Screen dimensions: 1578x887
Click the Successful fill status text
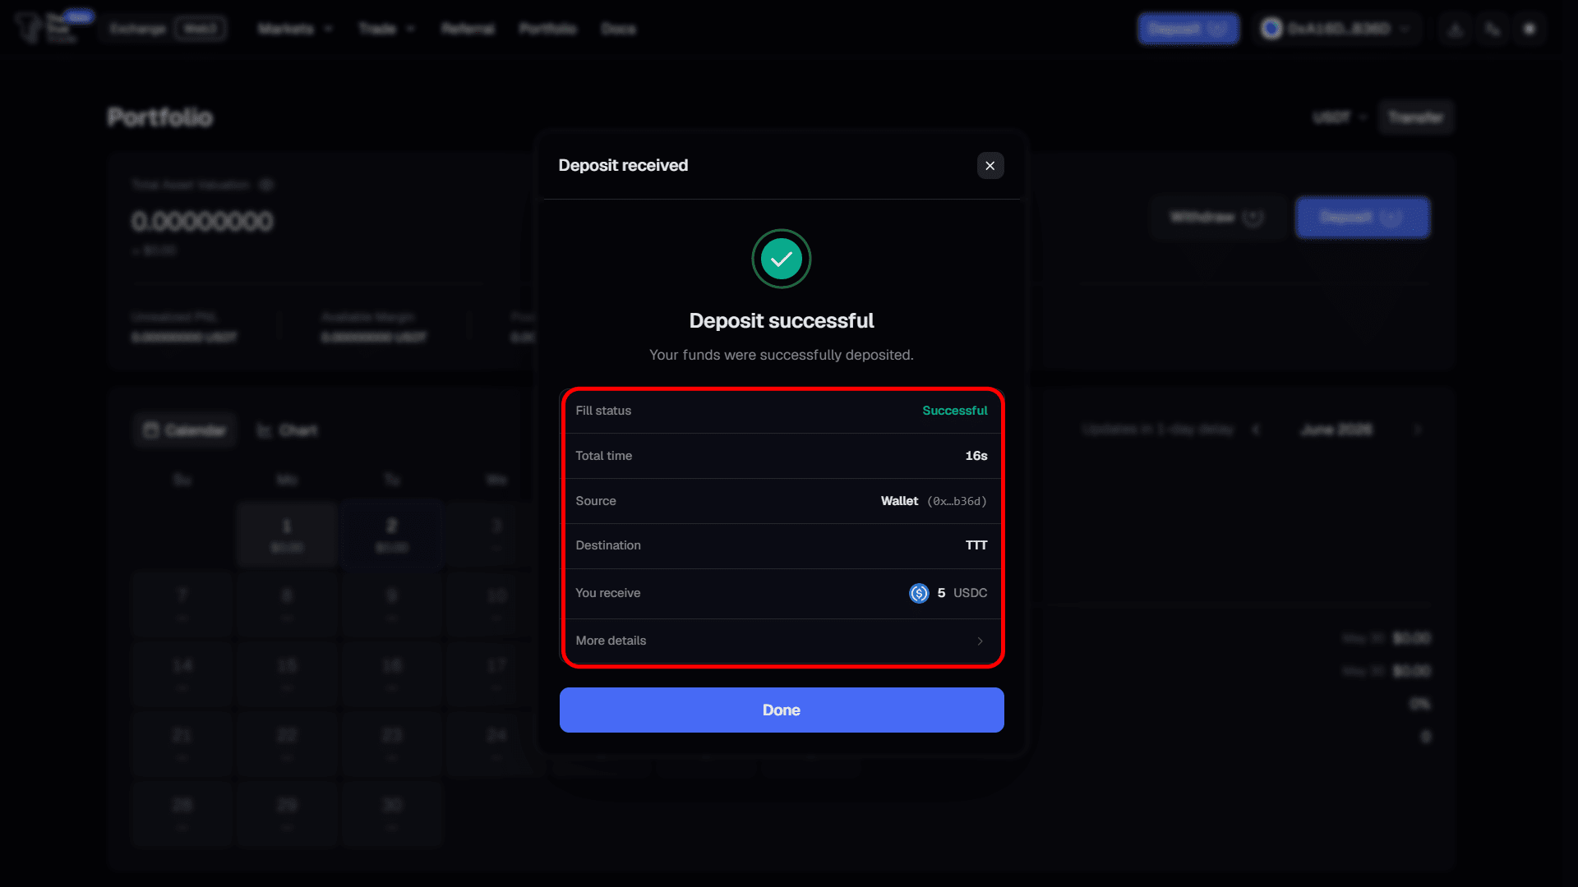pos(954,411)
